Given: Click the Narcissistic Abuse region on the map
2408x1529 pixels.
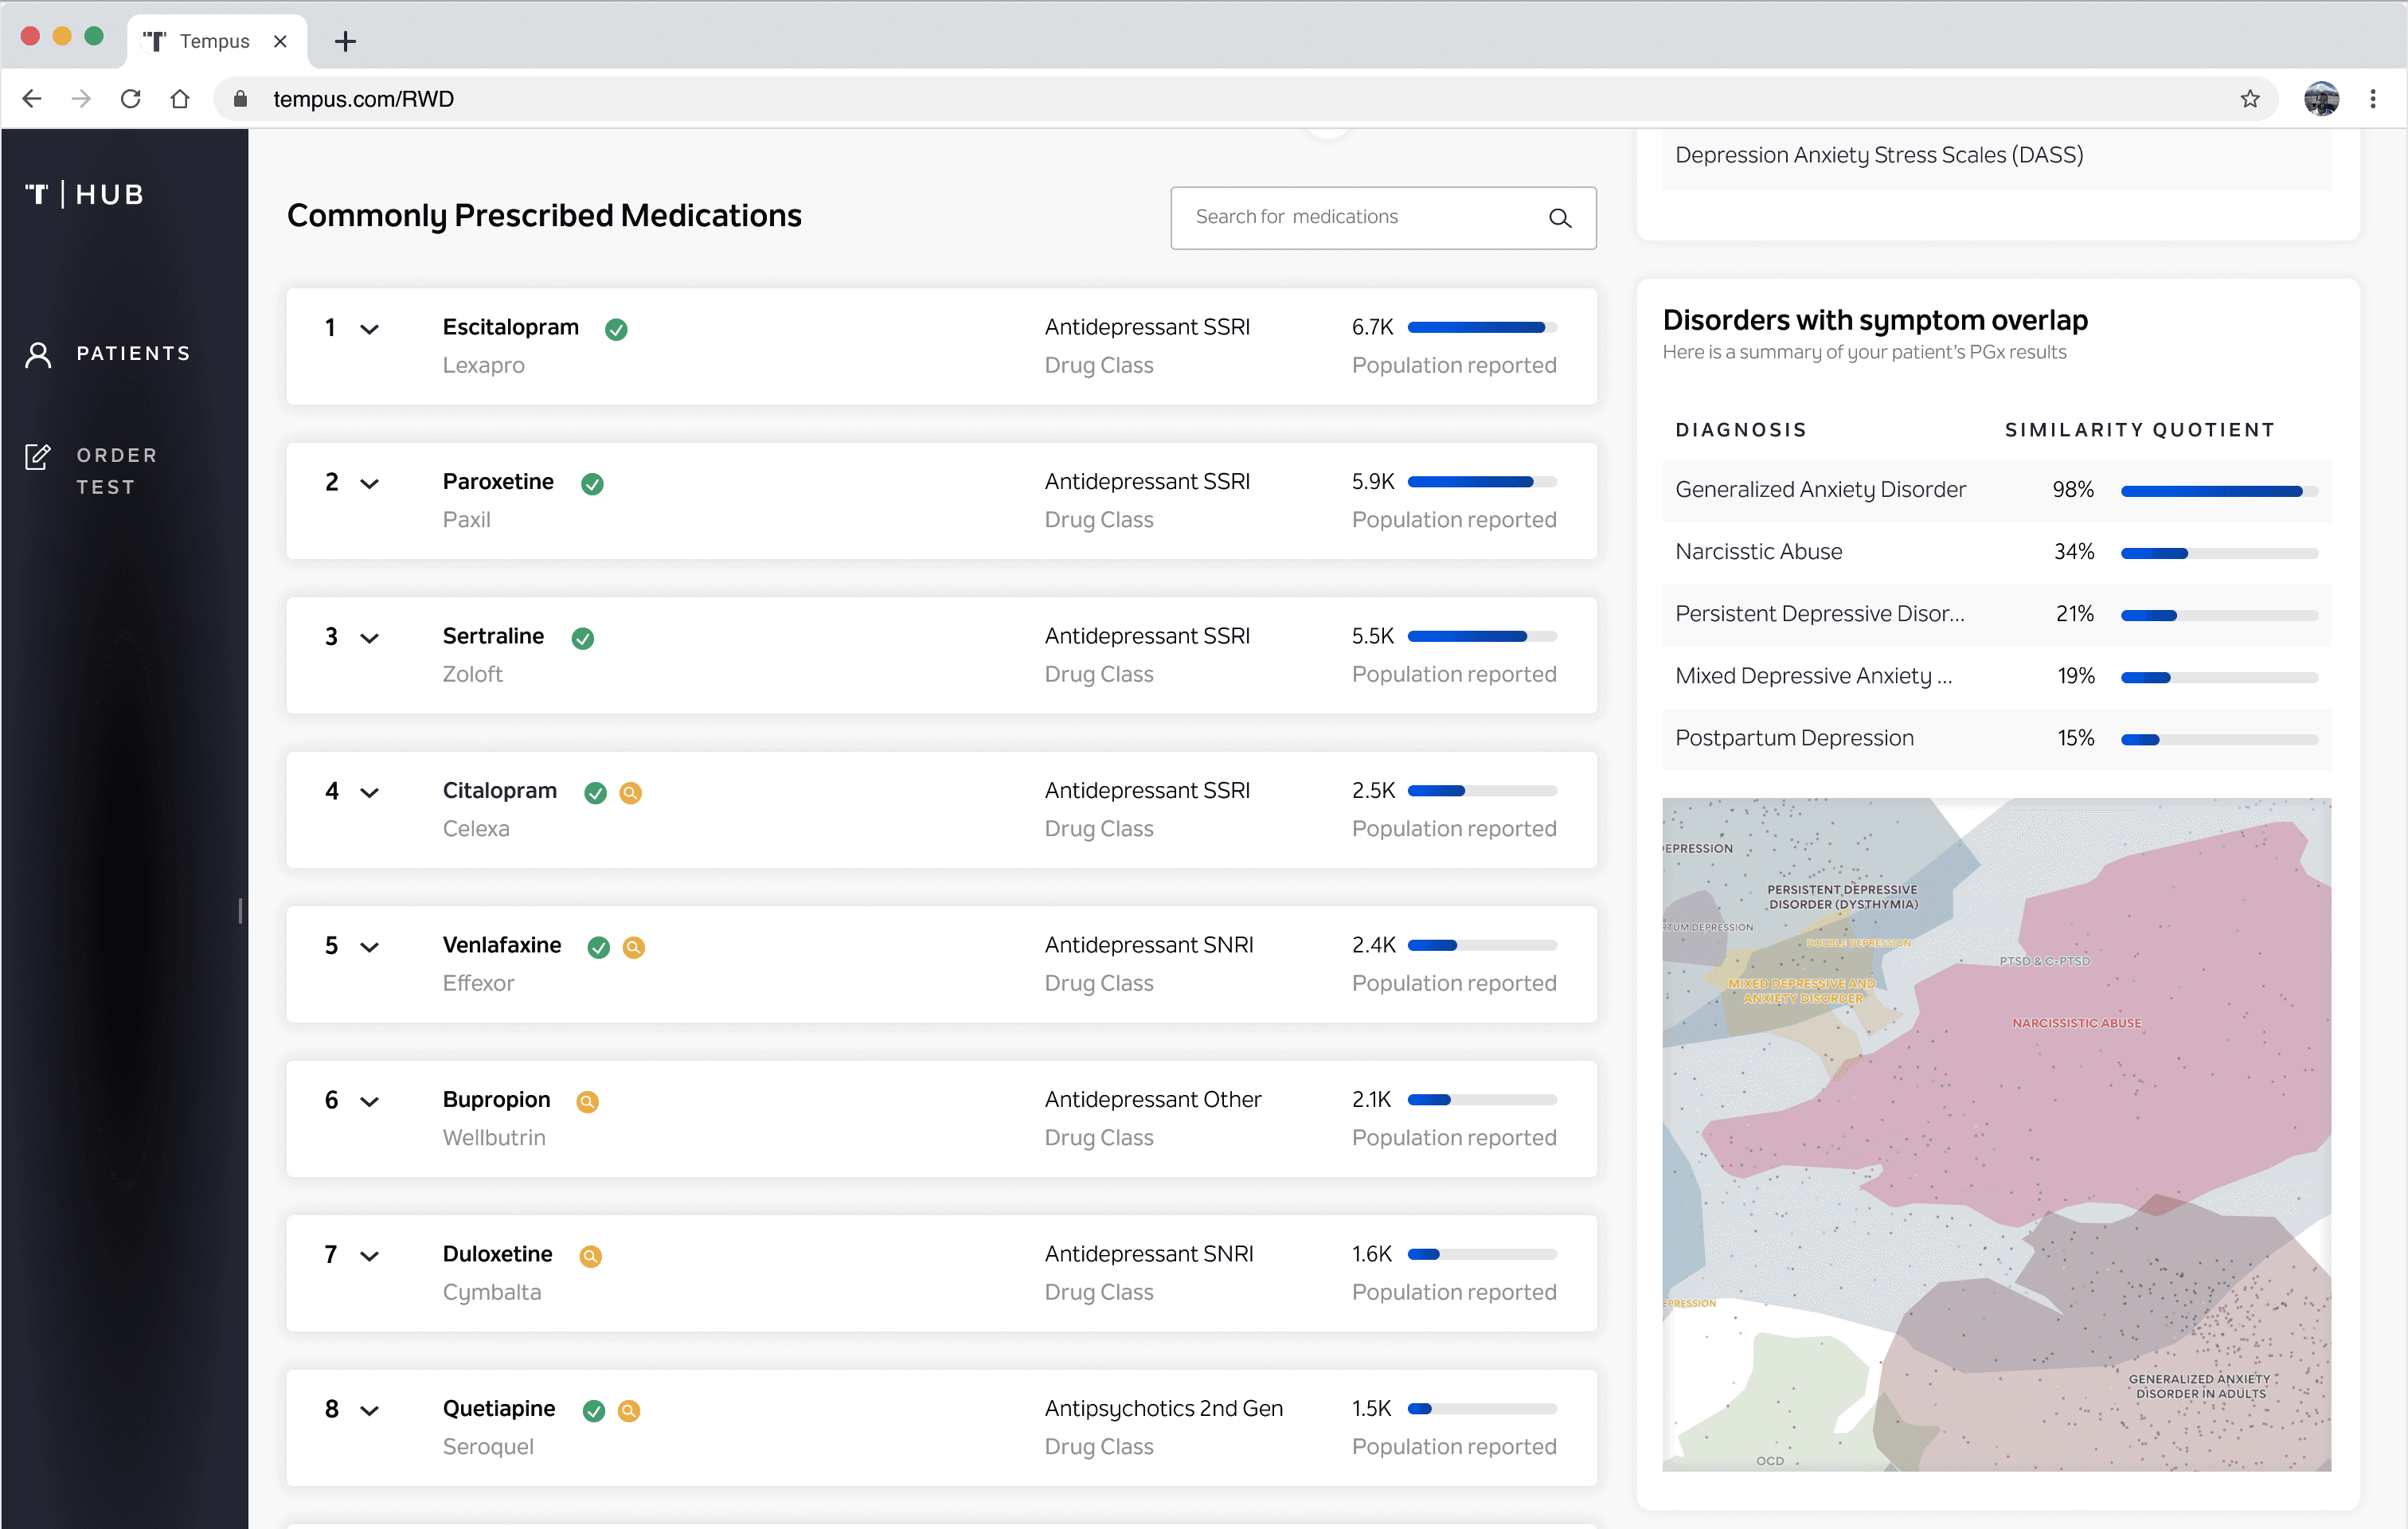Looking at the screenshot, I should click(2076, 1023).
